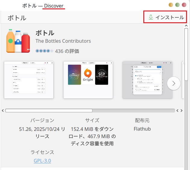The width and height of the screenshot is (190, 170).
Task: Show next screenshot with round chevron button
Action: [174, 84]
